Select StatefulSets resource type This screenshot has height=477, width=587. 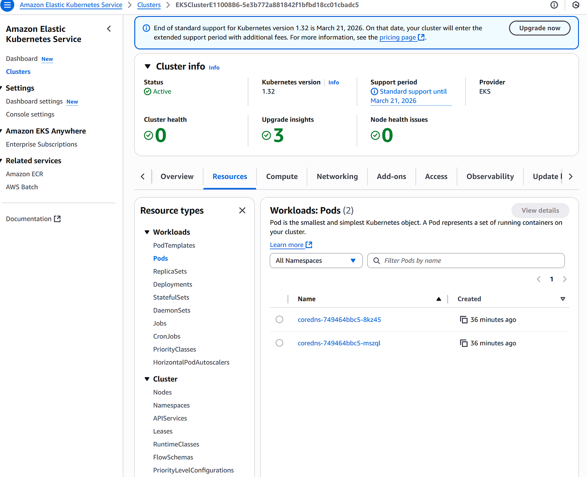point(171,297)
